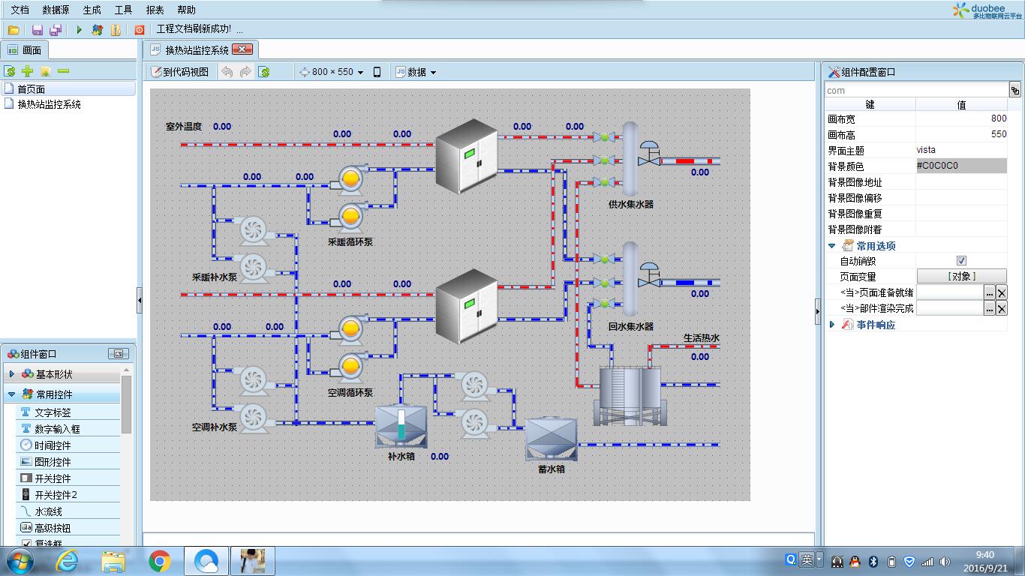Open Chrome from the taskbar
The image size is (1025, 576).
[x=159, y=560]
